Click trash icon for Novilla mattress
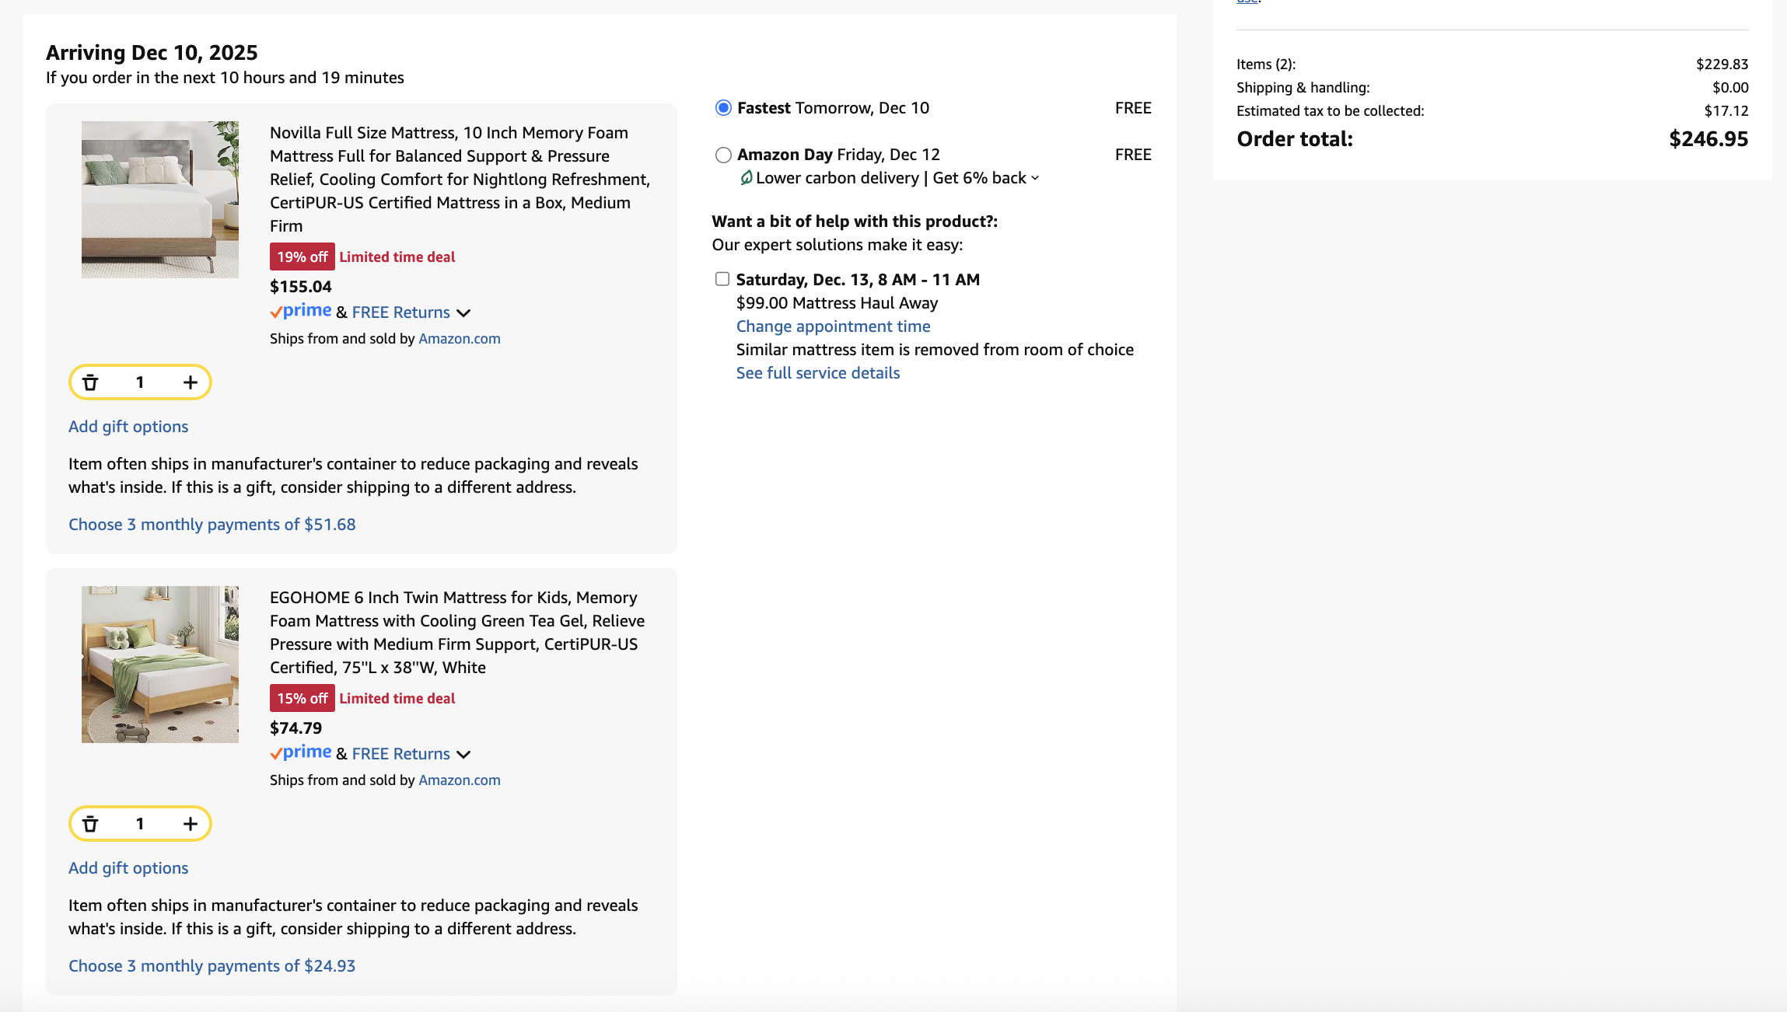 click(x=90, y=382)
